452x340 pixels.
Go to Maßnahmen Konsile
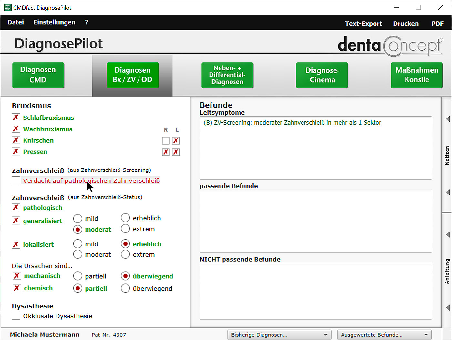417,75
